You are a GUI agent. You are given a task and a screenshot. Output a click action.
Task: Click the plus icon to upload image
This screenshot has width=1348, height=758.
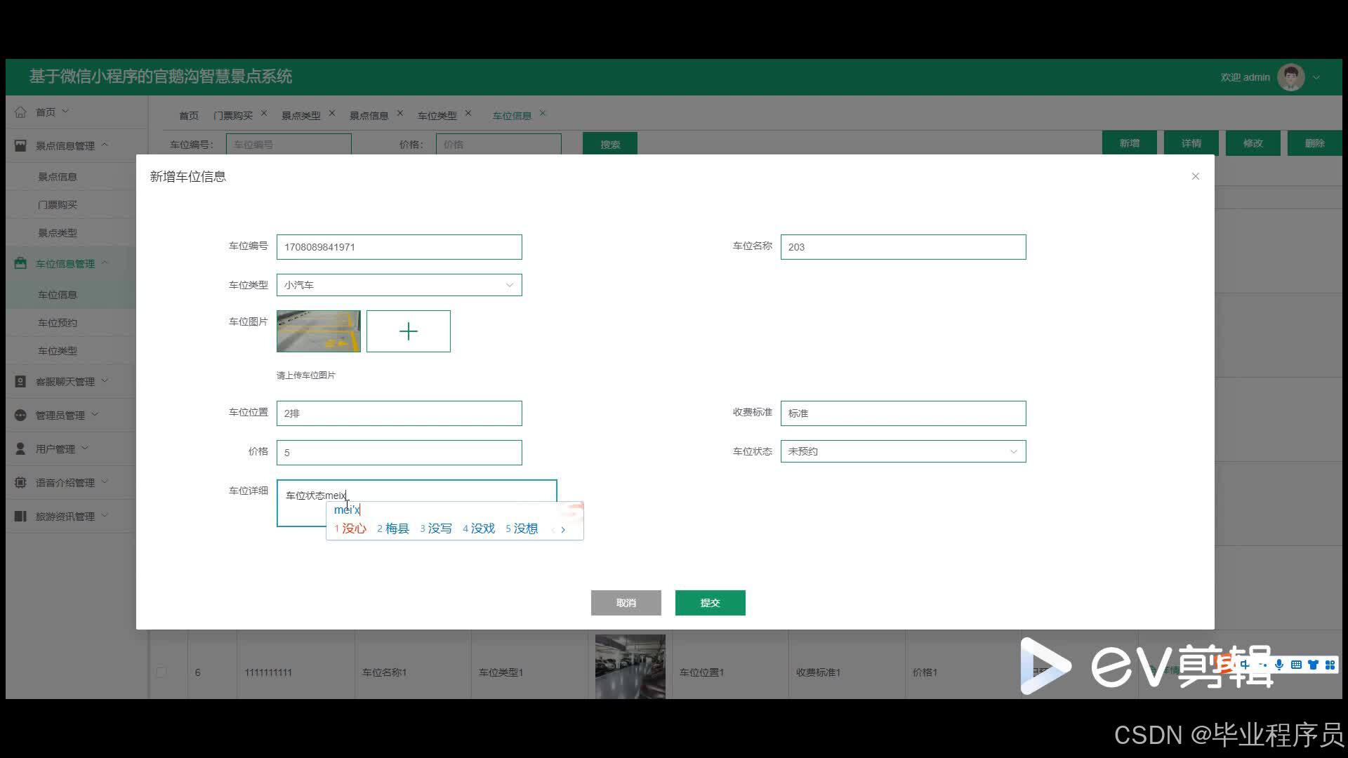[408, 331]
